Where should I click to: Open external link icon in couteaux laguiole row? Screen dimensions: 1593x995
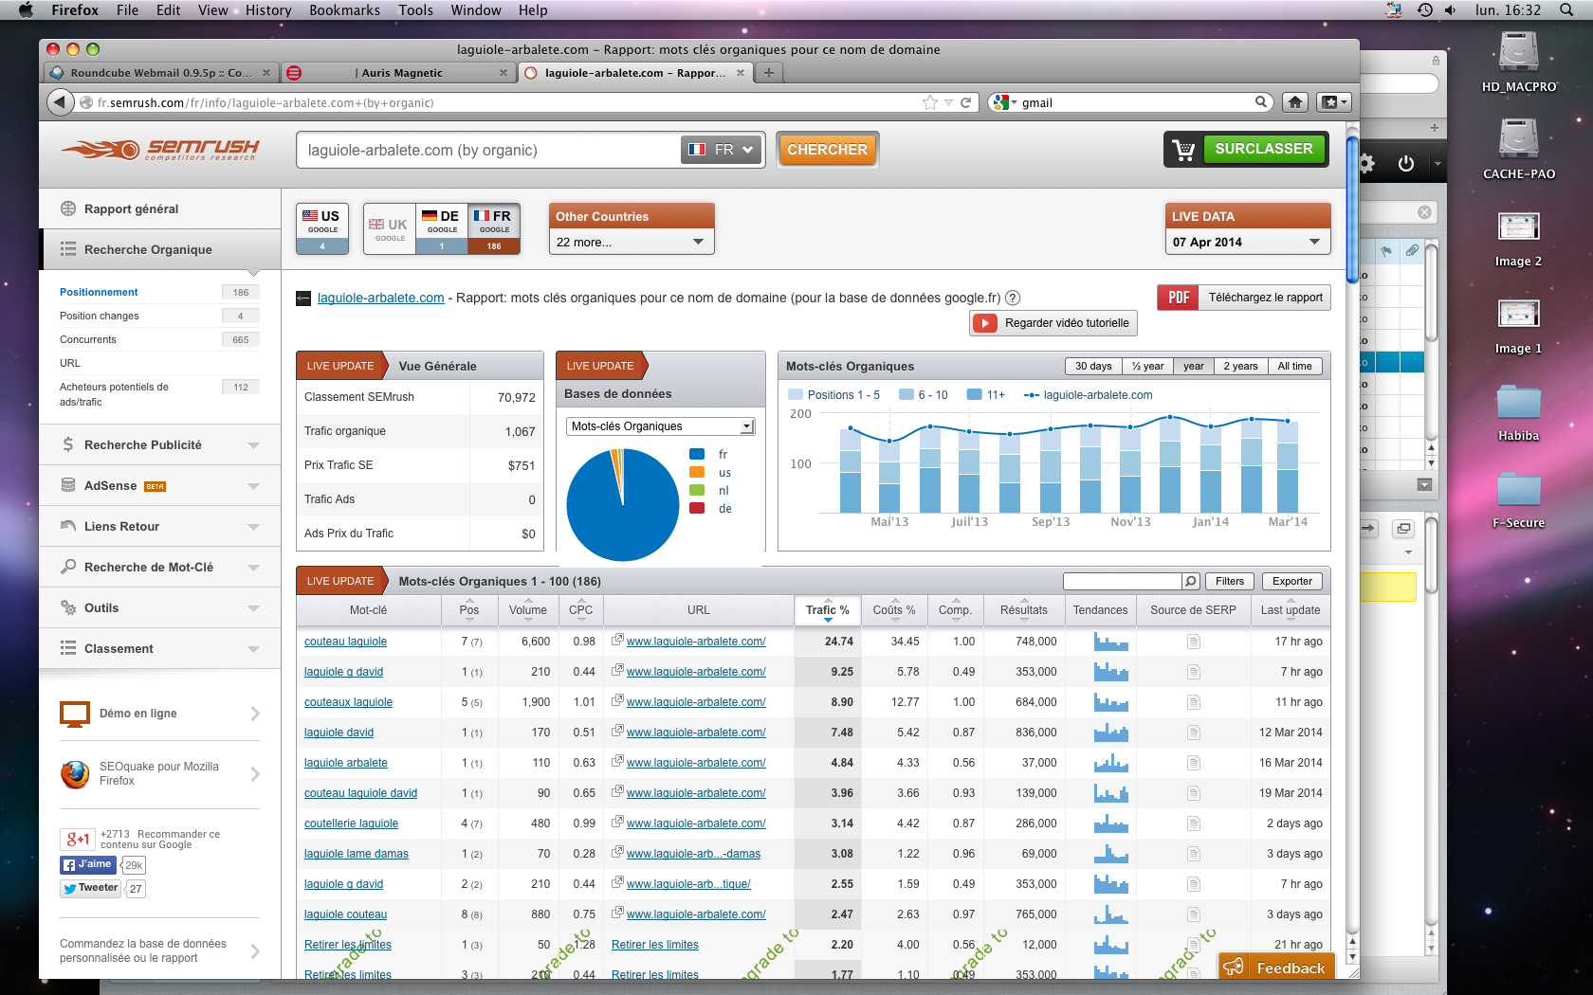(617, 700)
